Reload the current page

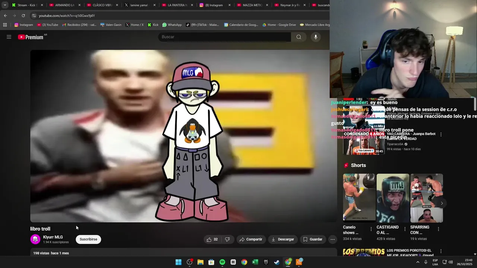coord(23,16)
